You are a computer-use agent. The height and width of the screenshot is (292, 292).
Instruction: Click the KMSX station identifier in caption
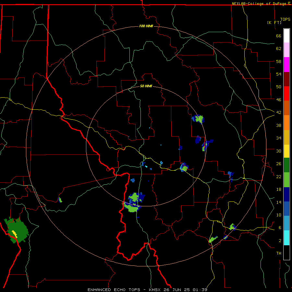click(x=155, y=290)
